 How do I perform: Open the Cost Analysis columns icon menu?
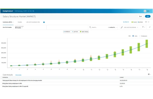pos(149,74)
